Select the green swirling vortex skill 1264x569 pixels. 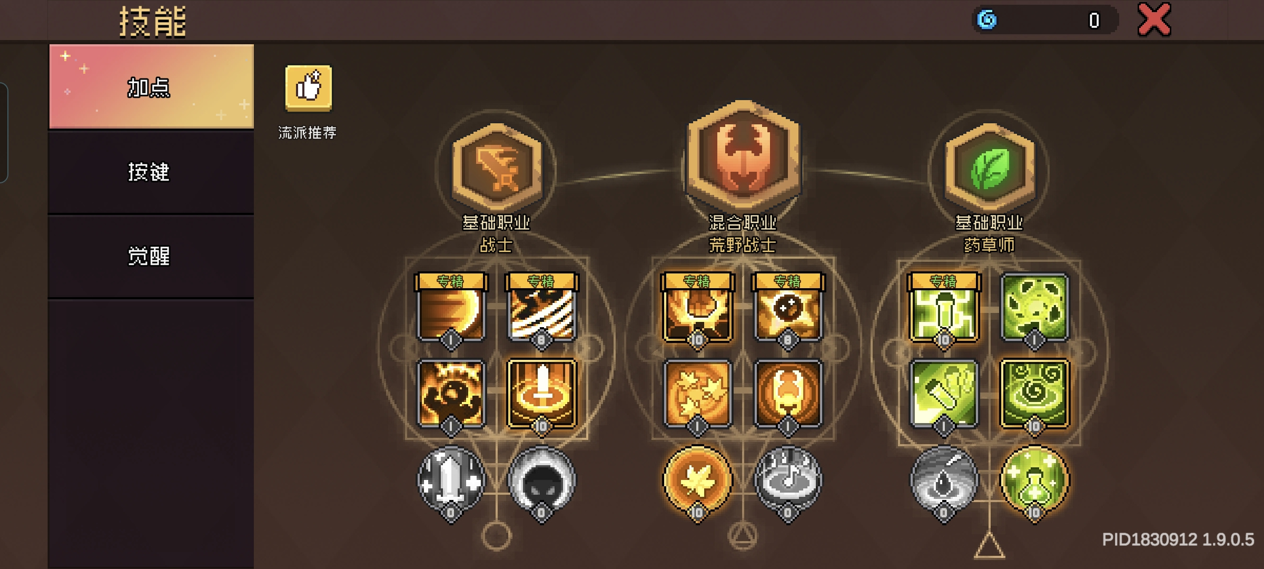(x=1034, y=394)
